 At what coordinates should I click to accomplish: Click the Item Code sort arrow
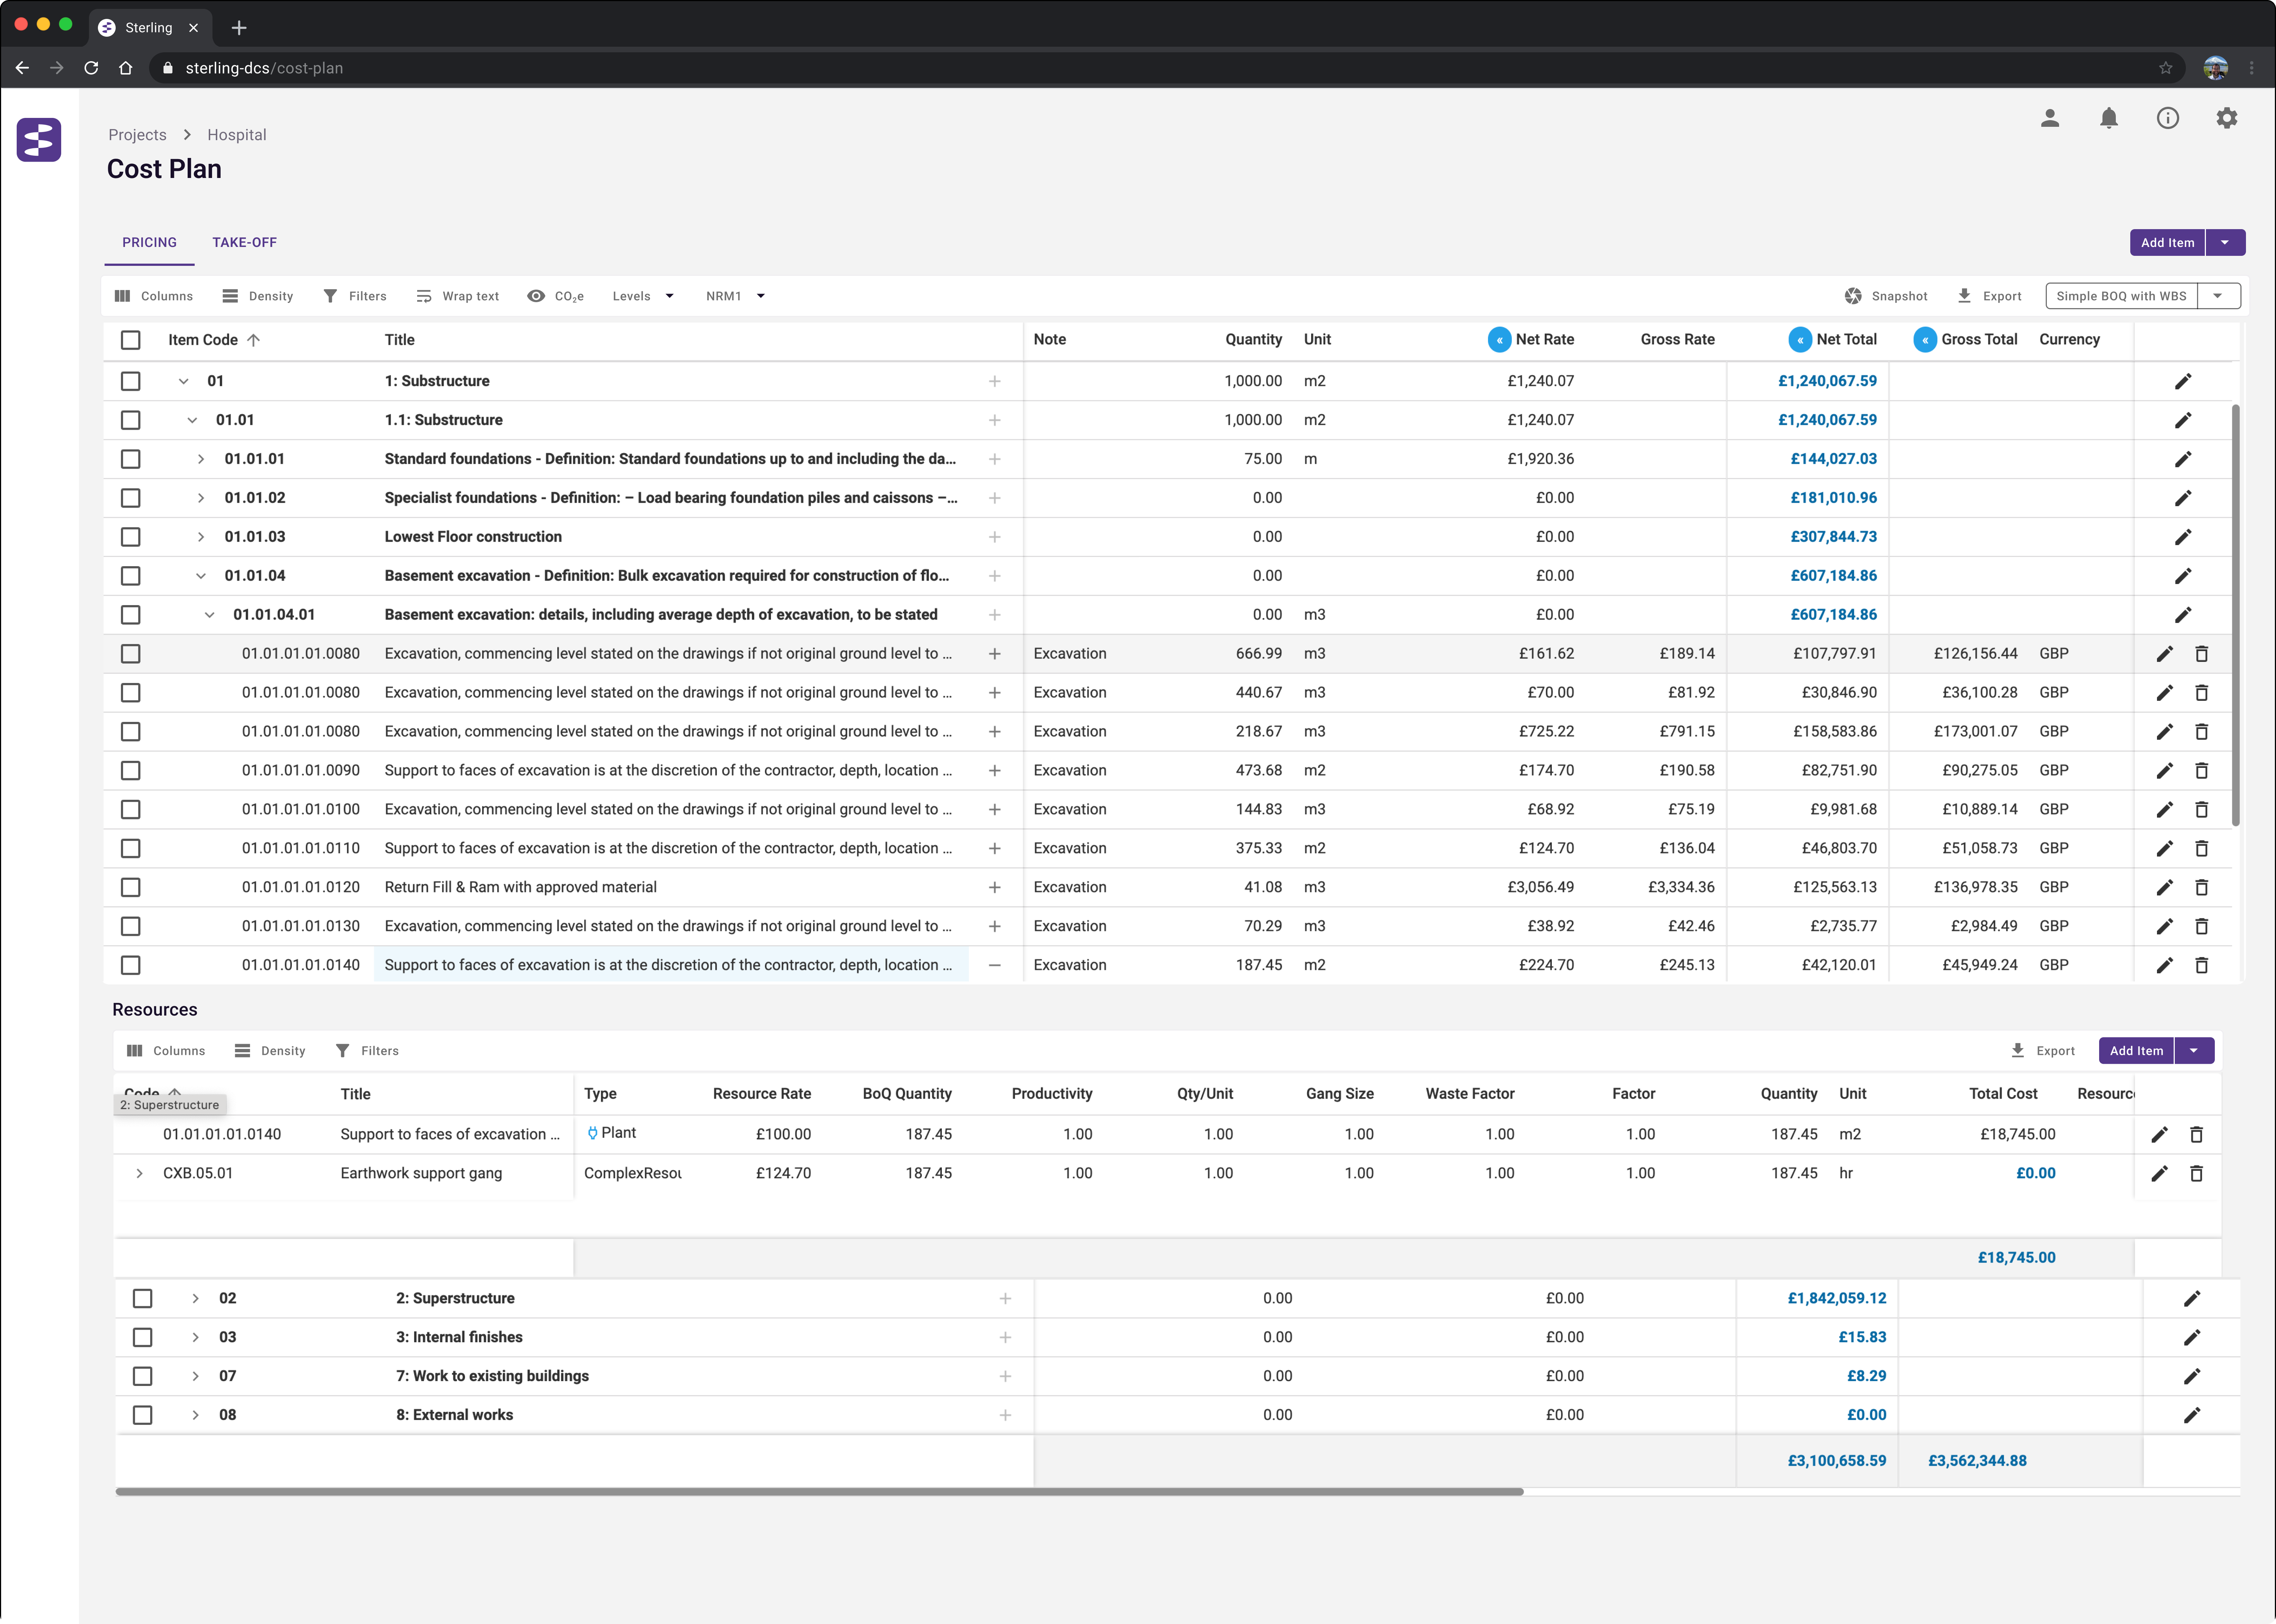(x=254, y=340)
